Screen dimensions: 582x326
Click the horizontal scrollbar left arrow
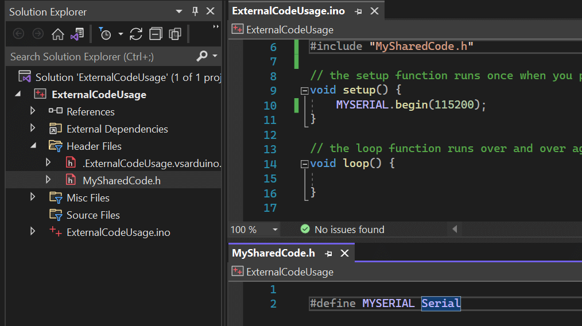455,229
